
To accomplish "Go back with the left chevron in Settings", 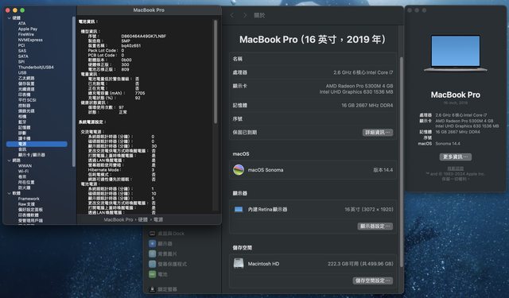I will pyautogui.click(x=231, y=15).
